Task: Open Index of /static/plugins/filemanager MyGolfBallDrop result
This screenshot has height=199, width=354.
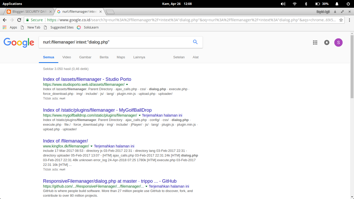Action: click(97, 110)
